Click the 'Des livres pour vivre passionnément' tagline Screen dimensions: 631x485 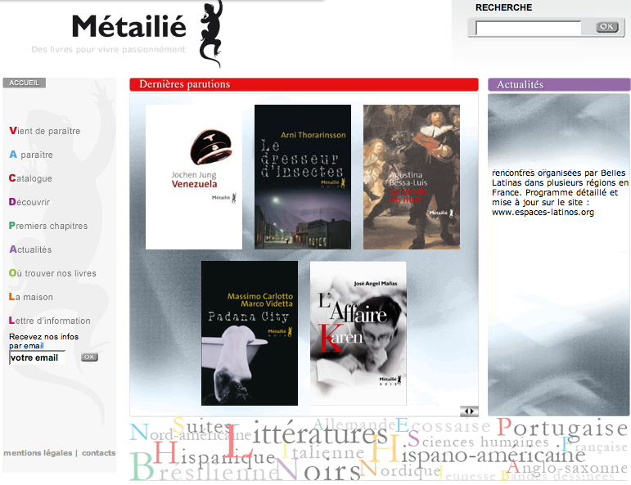(108, 49)
